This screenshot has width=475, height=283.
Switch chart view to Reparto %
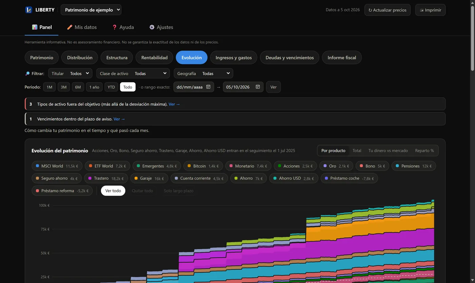click(x=424, y=151)
